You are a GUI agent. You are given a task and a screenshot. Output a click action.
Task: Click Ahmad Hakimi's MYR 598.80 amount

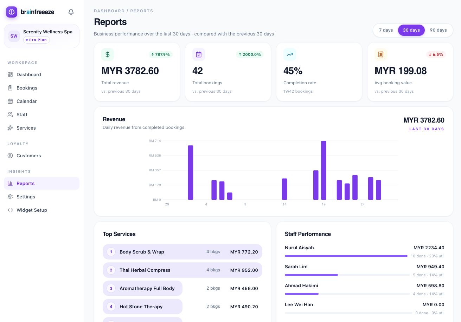pyautogui.click(x=430, y=285)
